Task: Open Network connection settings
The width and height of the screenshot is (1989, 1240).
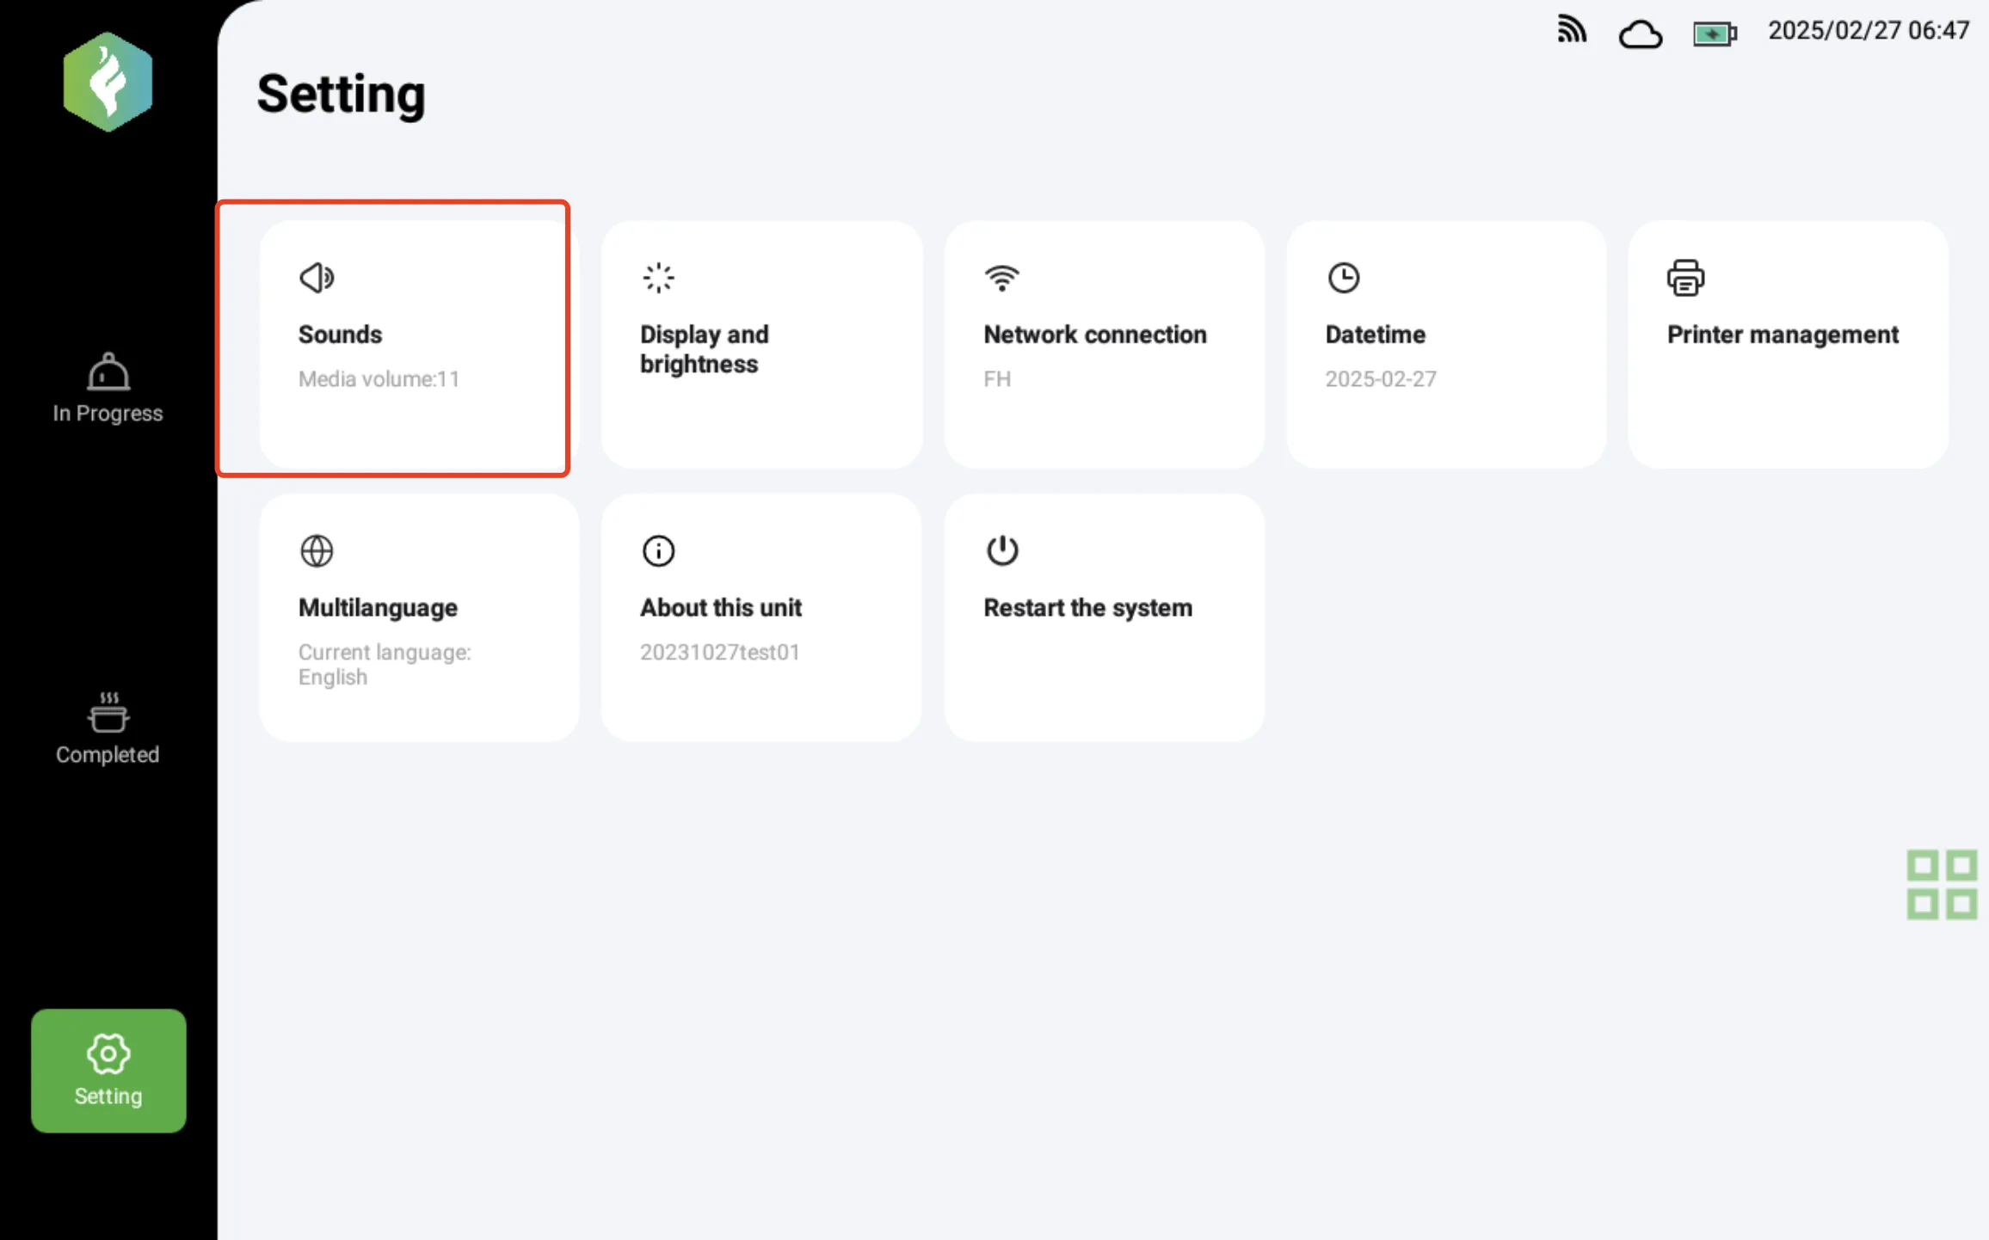Action: 1094,335
